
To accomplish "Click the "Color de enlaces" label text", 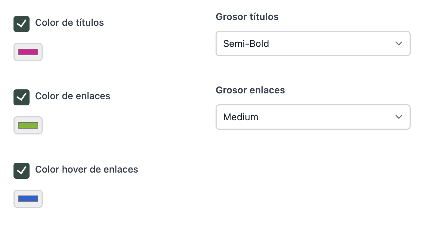I will [73, 96].
